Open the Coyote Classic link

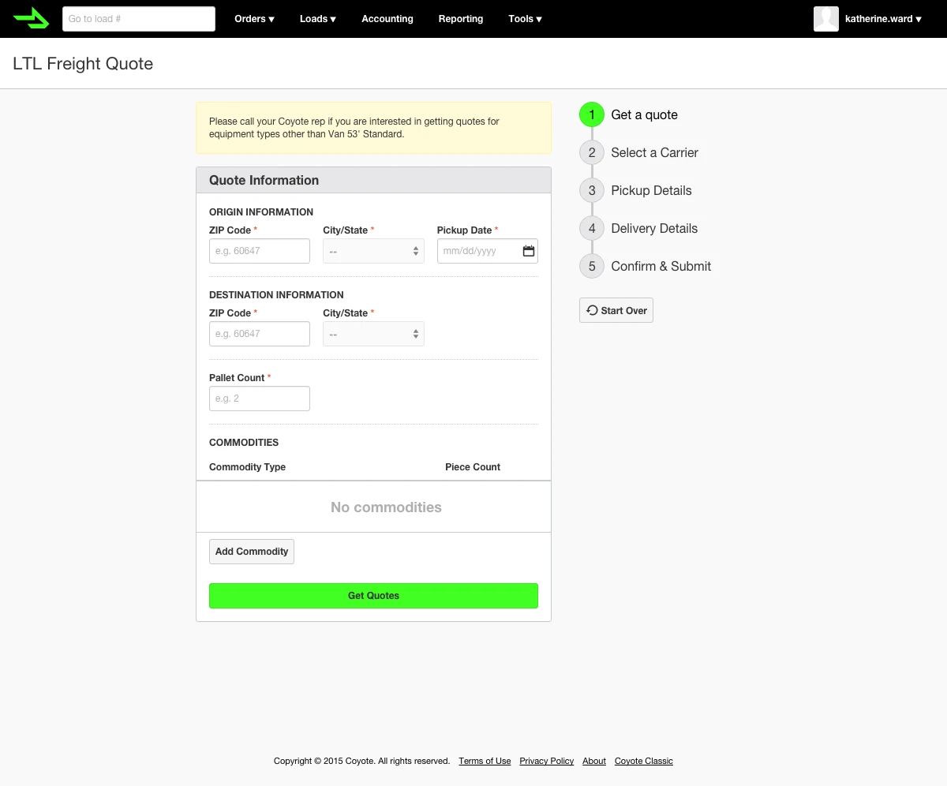coord(644,762)
